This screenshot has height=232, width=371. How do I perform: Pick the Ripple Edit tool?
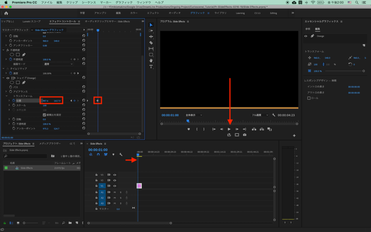coord(151,37)
